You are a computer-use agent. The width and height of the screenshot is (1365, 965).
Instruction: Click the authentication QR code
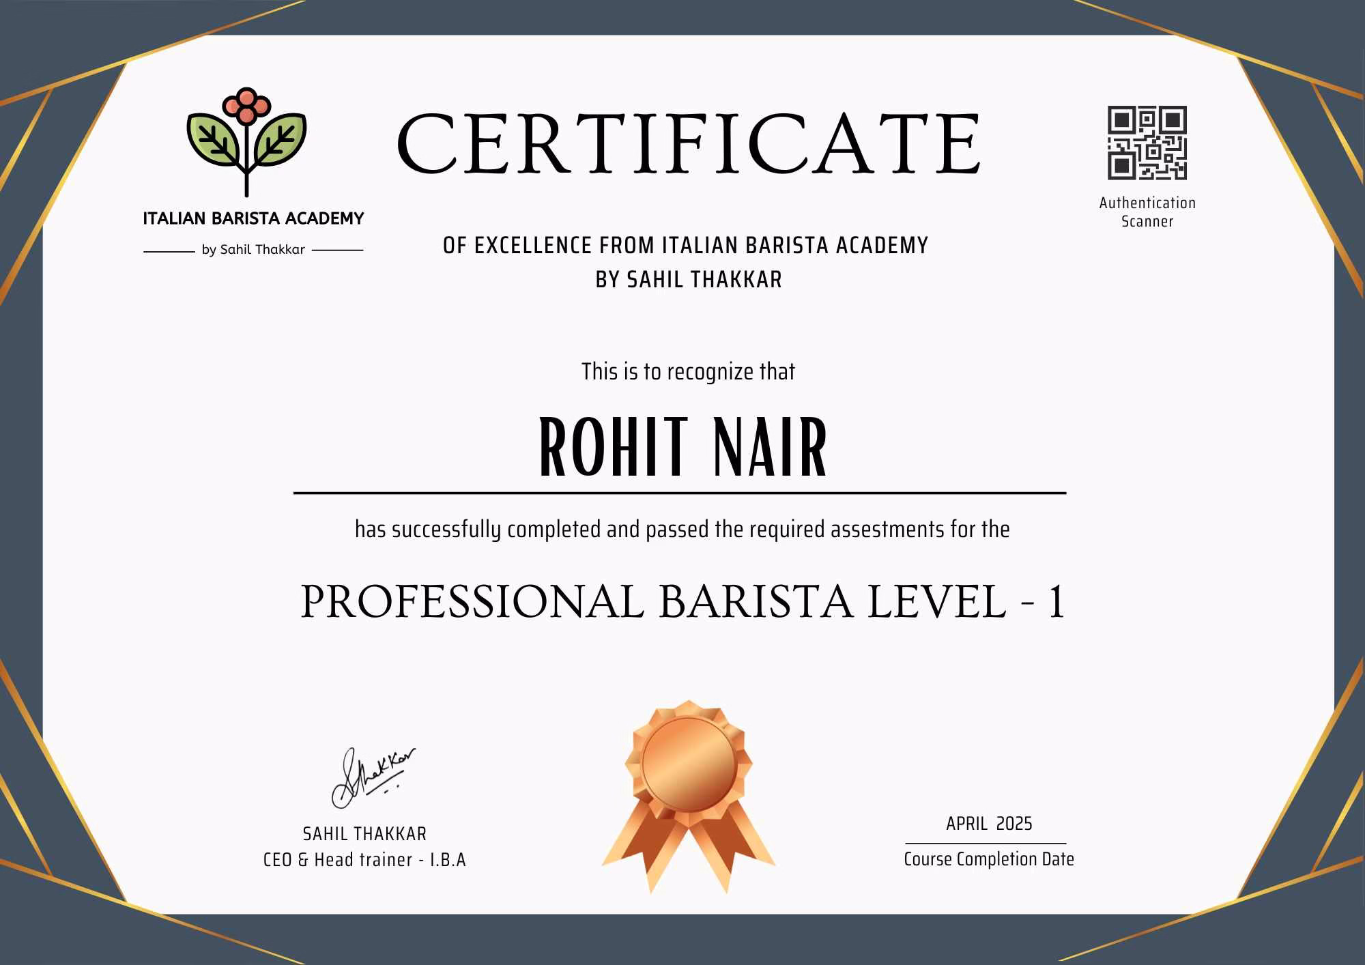[1147, 143]
